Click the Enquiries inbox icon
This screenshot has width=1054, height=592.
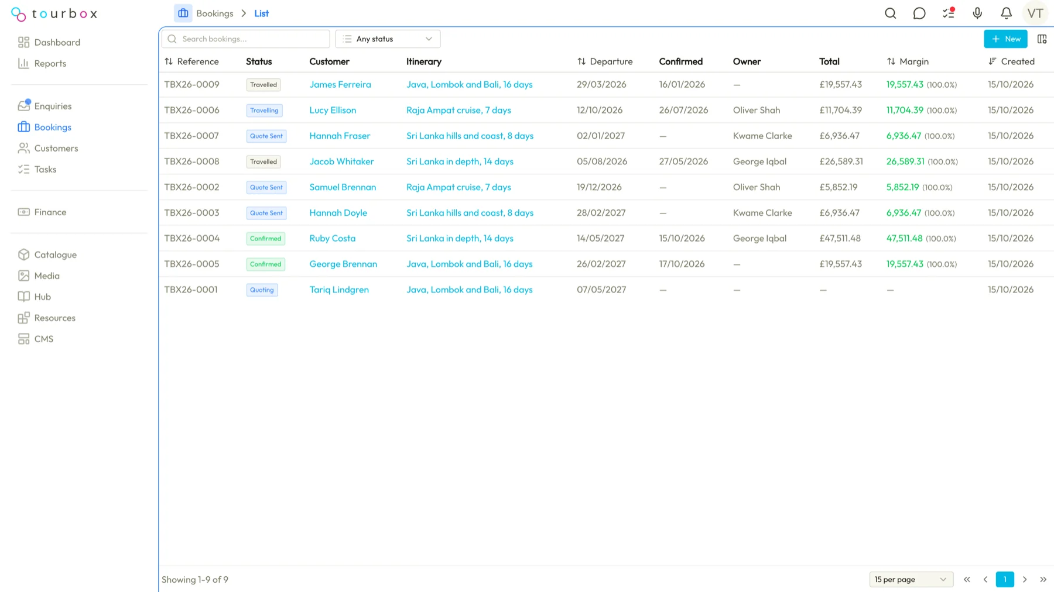click(23, 106)
